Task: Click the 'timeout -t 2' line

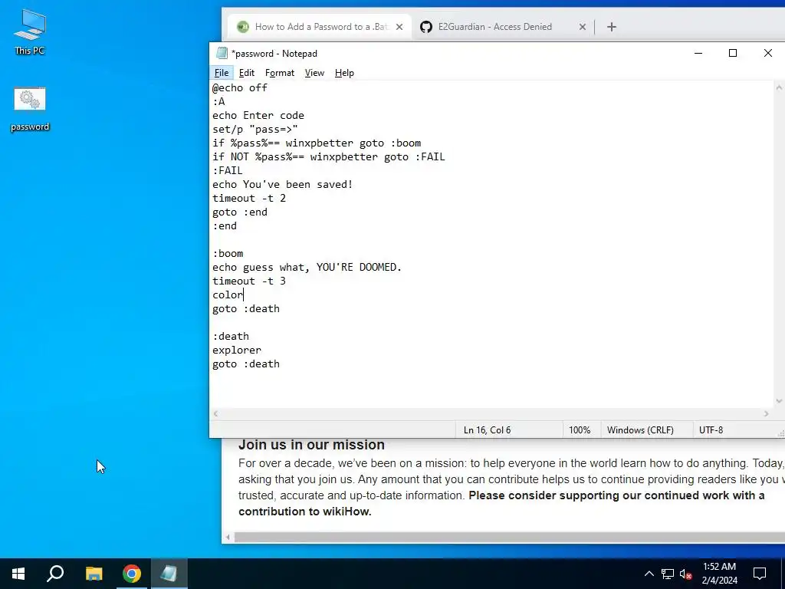Action: pos(249,199)
